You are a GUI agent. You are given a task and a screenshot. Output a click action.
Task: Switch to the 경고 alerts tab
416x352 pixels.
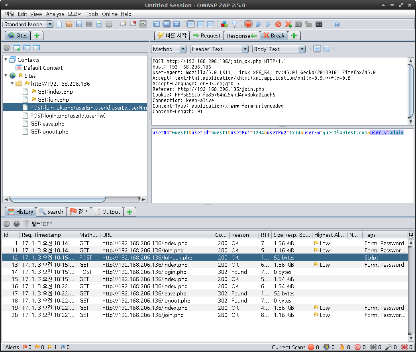coord(79,212)
